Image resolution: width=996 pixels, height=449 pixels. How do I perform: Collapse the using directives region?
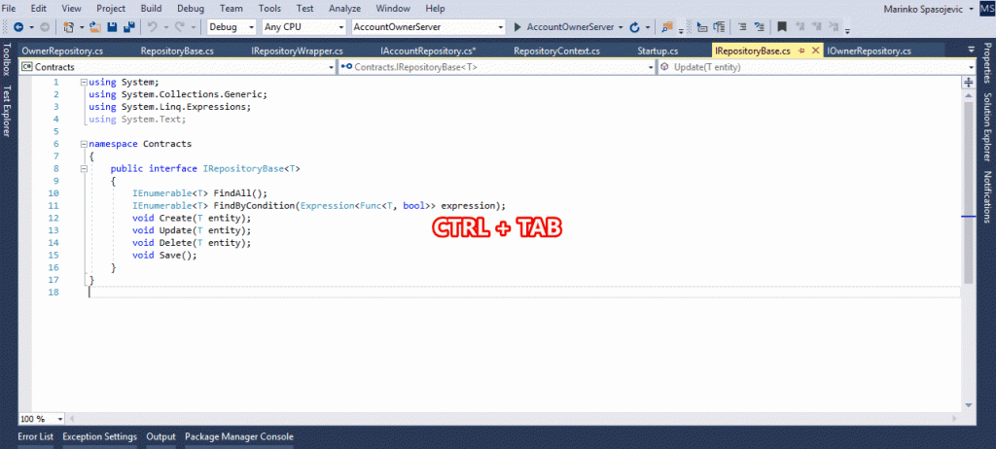pyautogui.click(x=83, y=83)
